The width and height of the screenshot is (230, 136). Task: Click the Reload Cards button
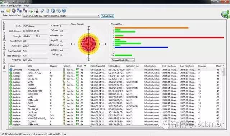[x=107, y=16]
